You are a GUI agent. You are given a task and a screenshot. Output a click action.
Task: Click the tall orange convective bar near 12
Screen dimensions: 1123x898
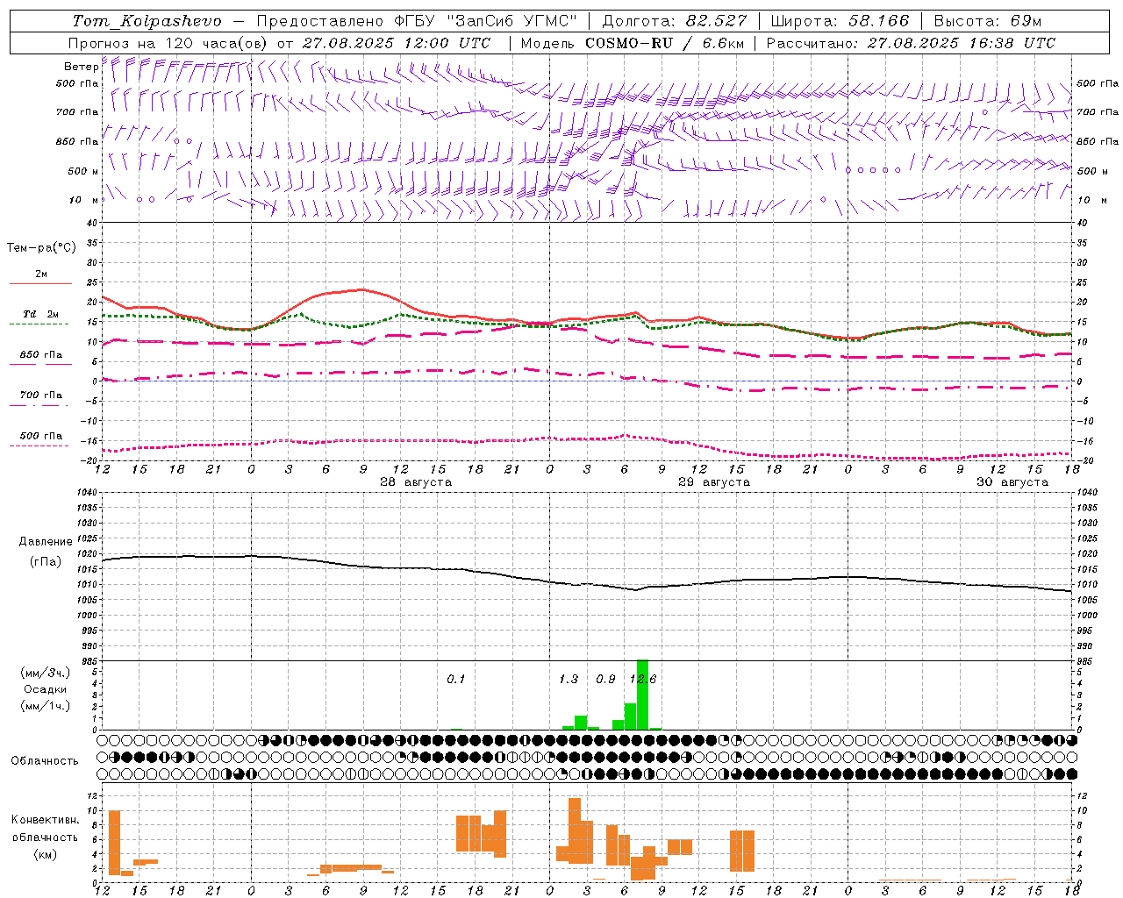point(114,843)
